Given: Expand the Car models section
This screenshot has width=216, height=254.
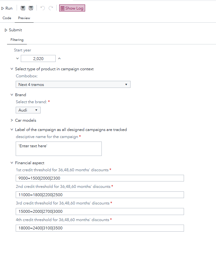Looking at the screenshot, I should (12, 120).
